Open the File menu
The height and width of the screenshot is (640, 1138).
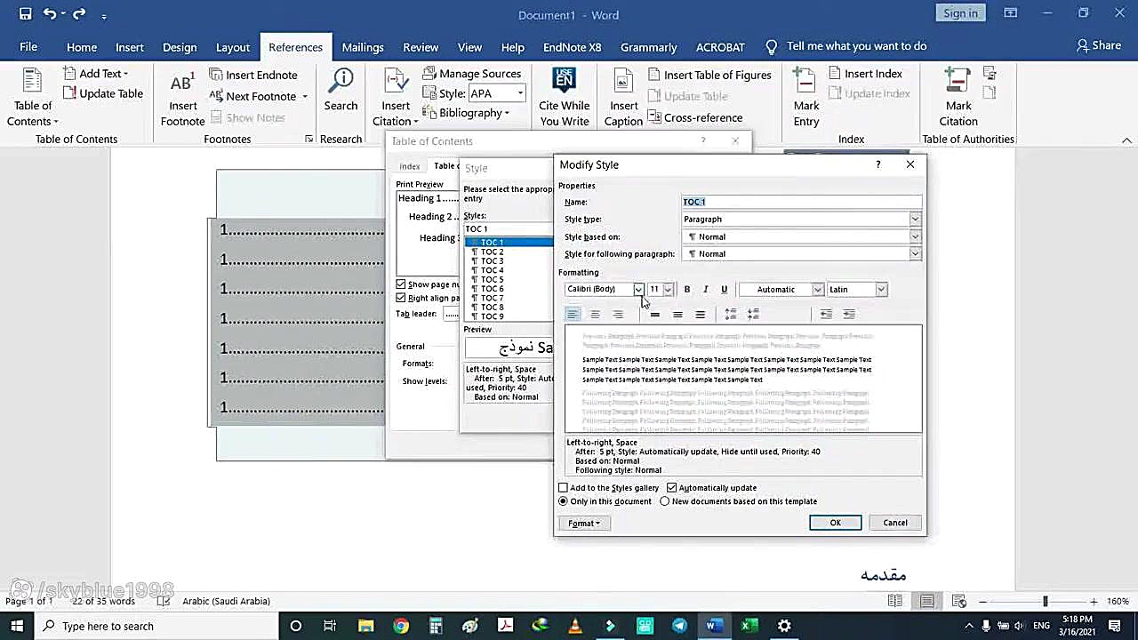[28, 47]
